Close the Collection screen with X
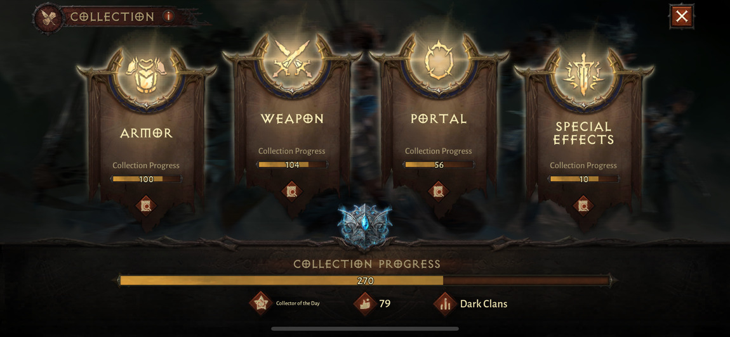730x337 pixels. (x=682, y=16)
